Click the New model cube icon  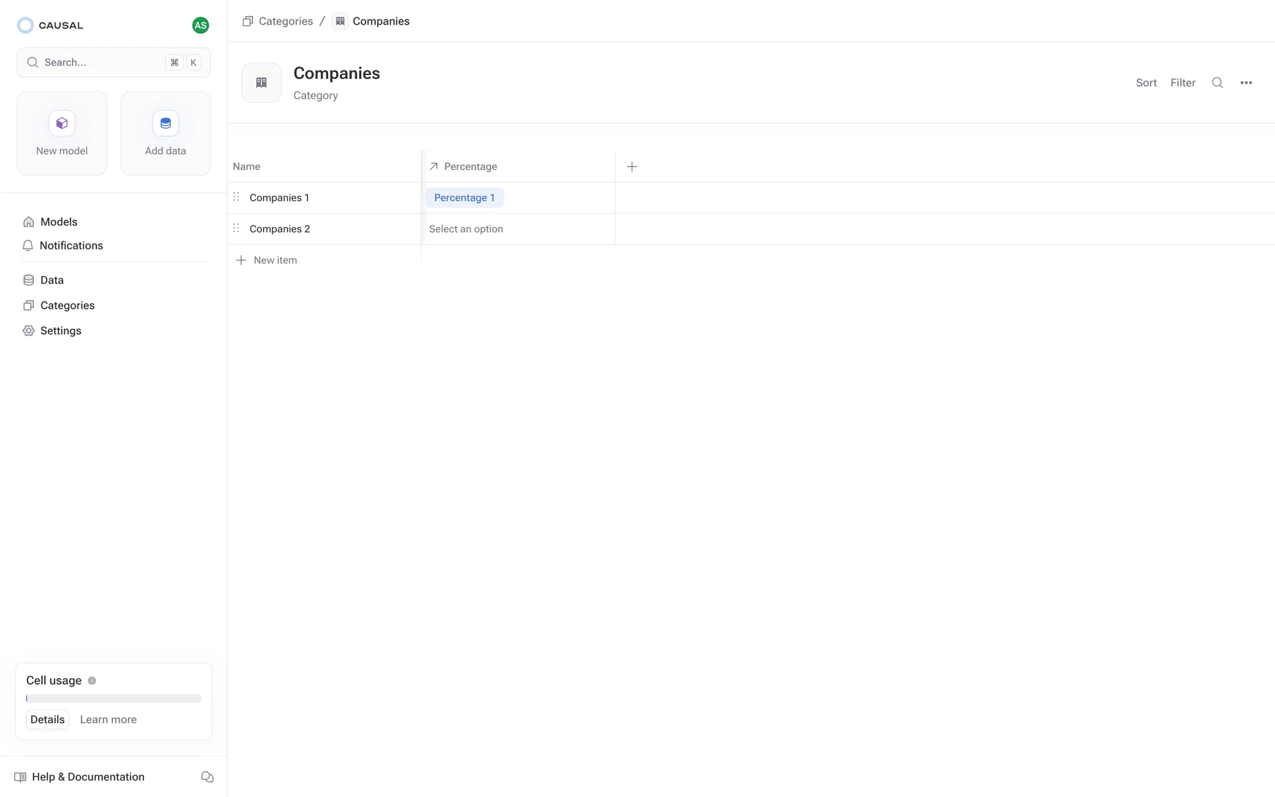tap(62, 124)
